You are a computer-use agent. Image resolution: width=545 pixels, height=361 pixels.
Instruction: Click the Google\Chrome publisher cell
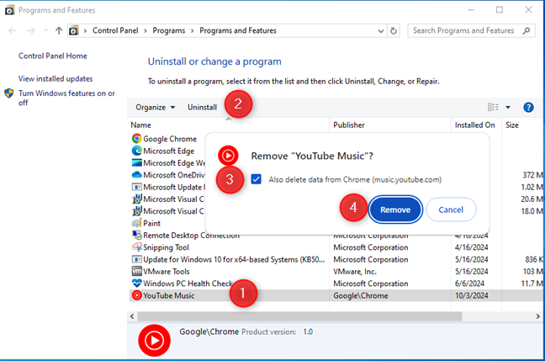(x=361, y=295)
